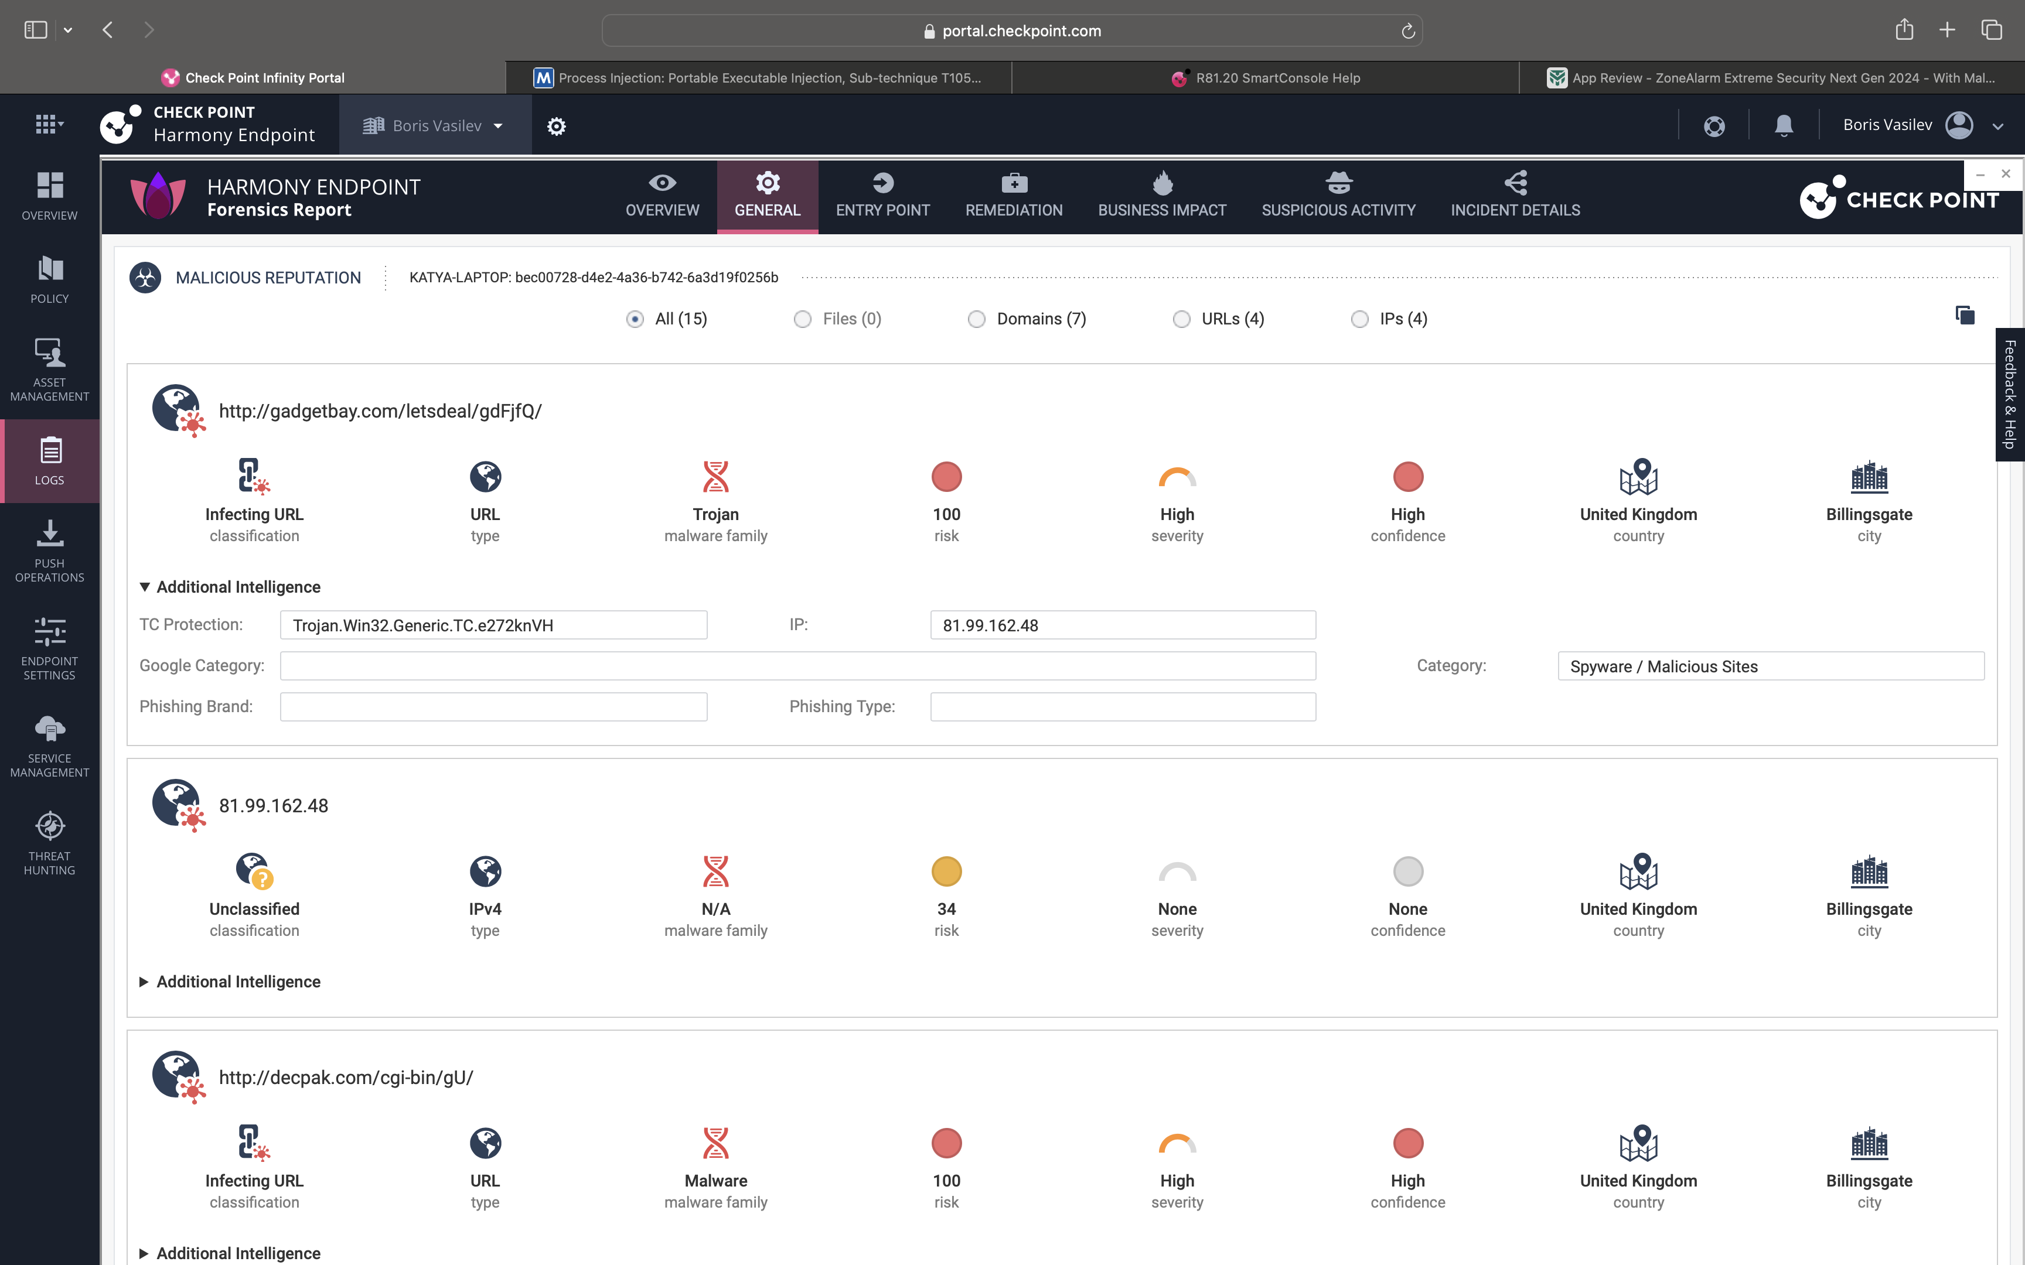Switch to ZoneAlarm App Review browser tab

coord(1771,78)
